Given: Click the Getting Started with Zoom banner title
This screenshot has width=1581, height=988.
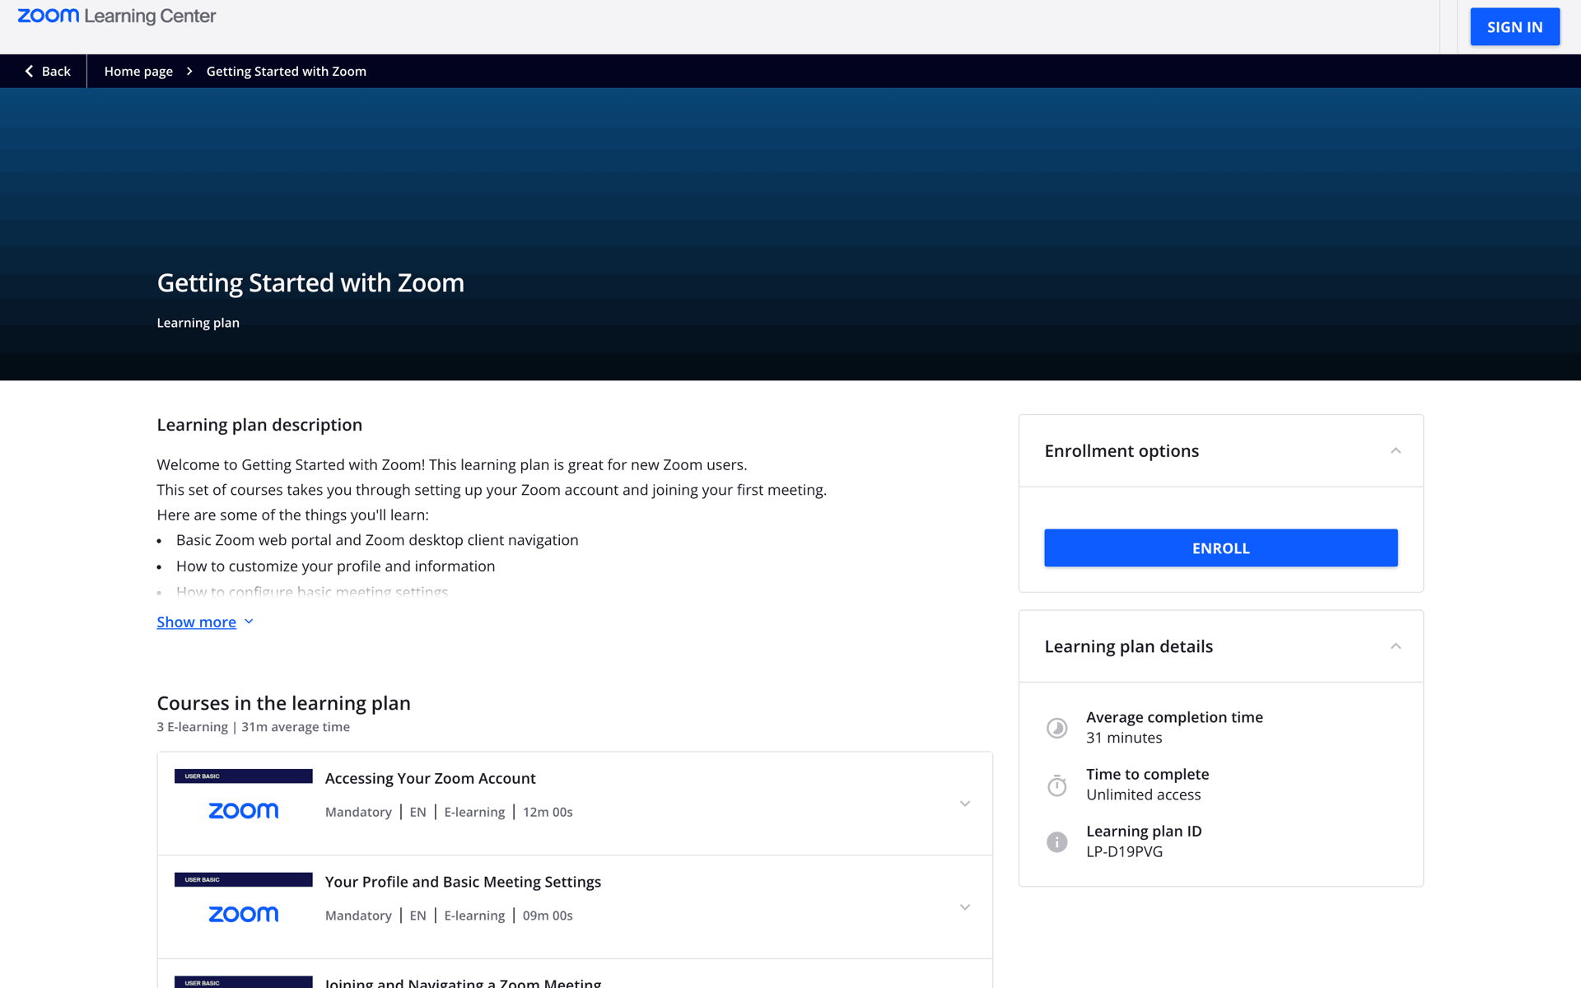Looking at the screenshot, I should pos(310,283).
